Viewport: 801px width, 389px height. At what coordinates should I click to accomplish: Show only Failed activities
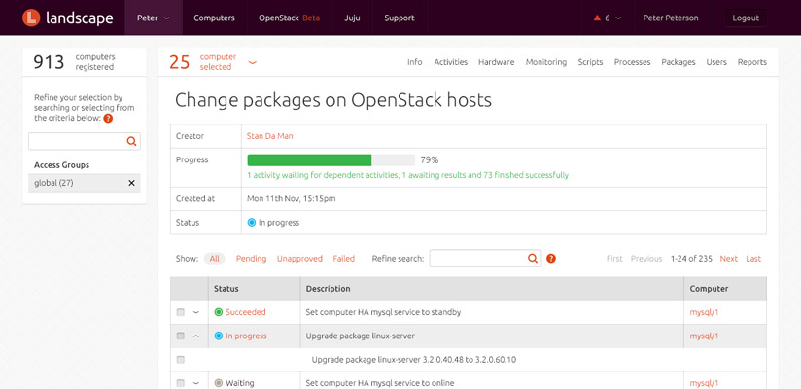(x=344, y=258)
